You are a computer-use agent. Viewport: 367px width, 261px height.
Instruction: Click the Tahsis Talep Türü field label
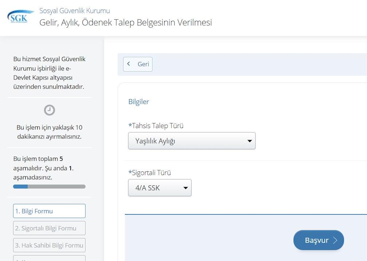coord(156,126)
